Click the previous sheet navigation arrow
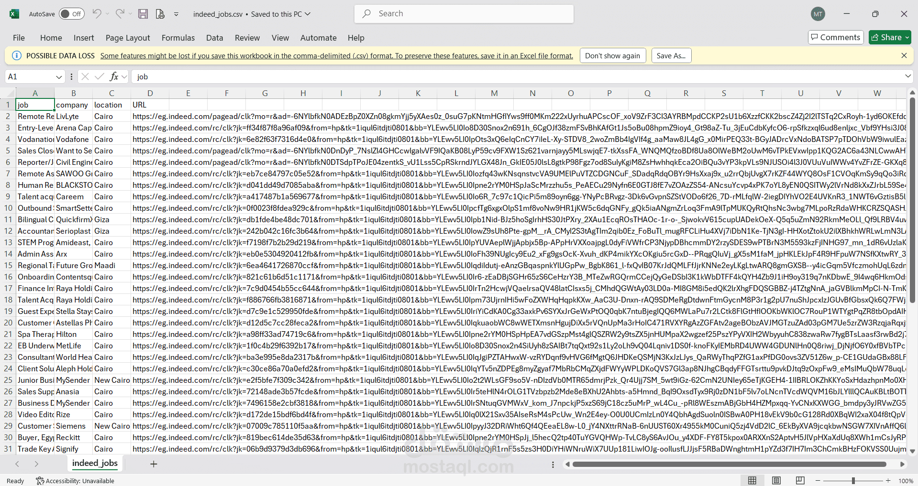Image resolution: width=918 pixels, height=486 pixels. [17, 464]
